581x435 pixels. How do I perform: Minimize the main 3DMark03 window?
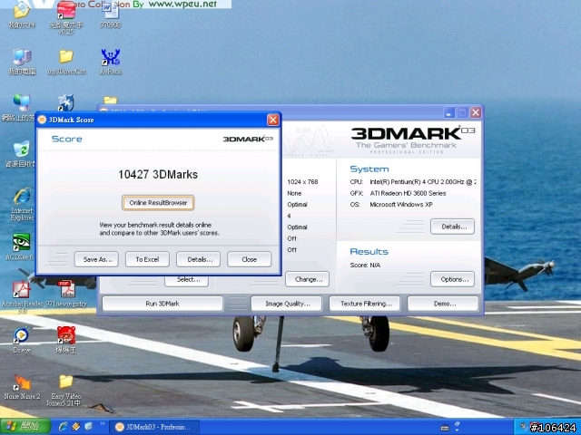(449, 112)
